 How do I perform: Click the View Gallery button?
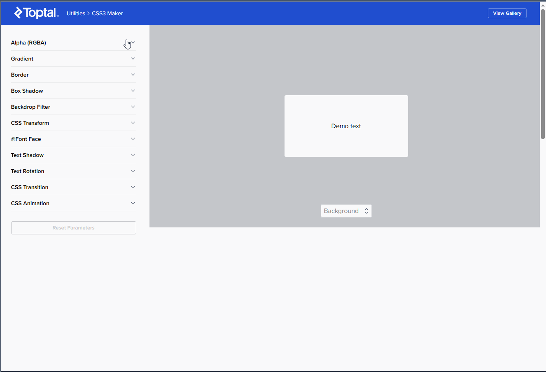click(x=507, y=13)
